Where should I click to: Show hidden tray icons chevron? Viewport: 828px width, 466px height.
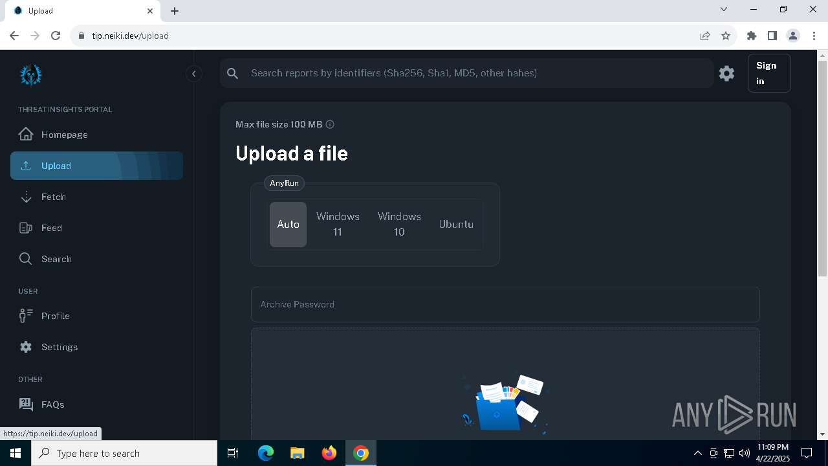(x=697, y=453)
